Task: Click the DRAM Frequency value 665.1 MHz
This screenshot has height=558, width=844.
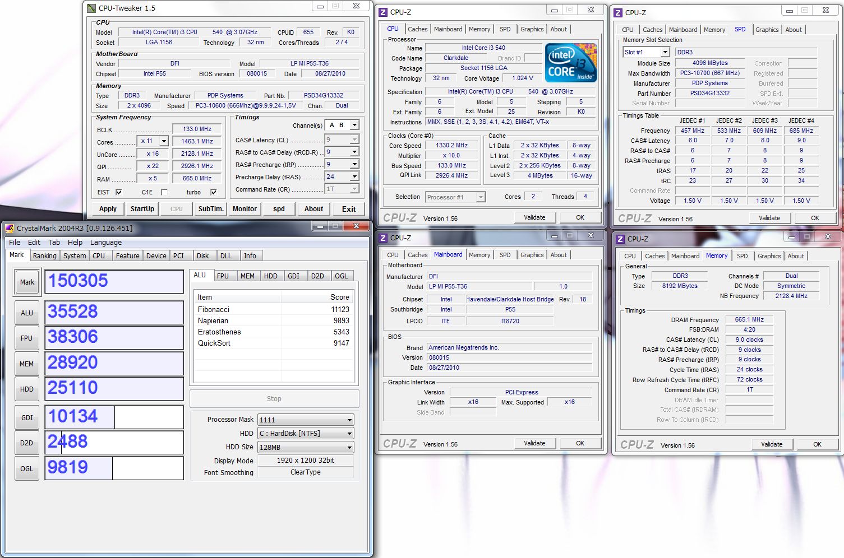Action: (x=749, y=319)
